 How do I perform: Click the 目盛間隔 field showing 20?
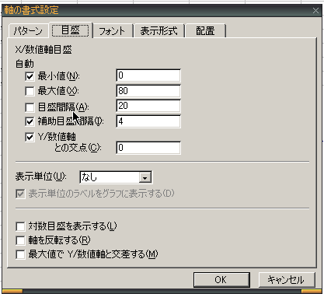[x=148, y=106]
